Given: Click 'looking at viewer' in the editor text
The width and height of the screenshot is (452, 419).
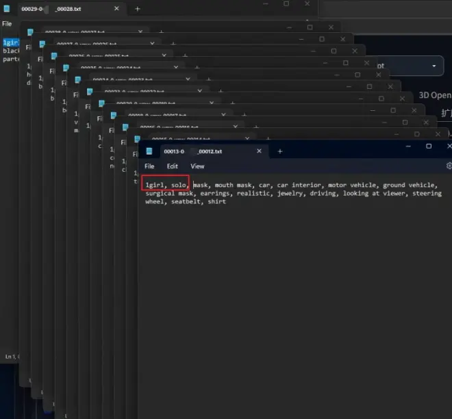Looking at the screenshot, I should point(374,193).
